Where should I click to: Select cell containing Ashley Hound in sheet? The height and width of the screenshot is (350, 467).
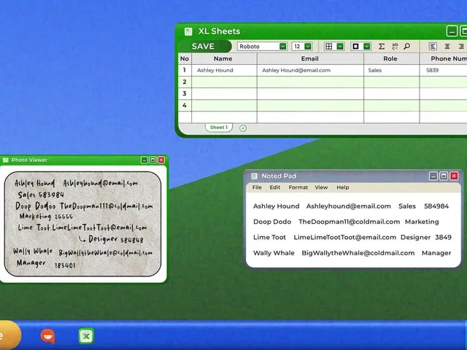pos(224,70)
